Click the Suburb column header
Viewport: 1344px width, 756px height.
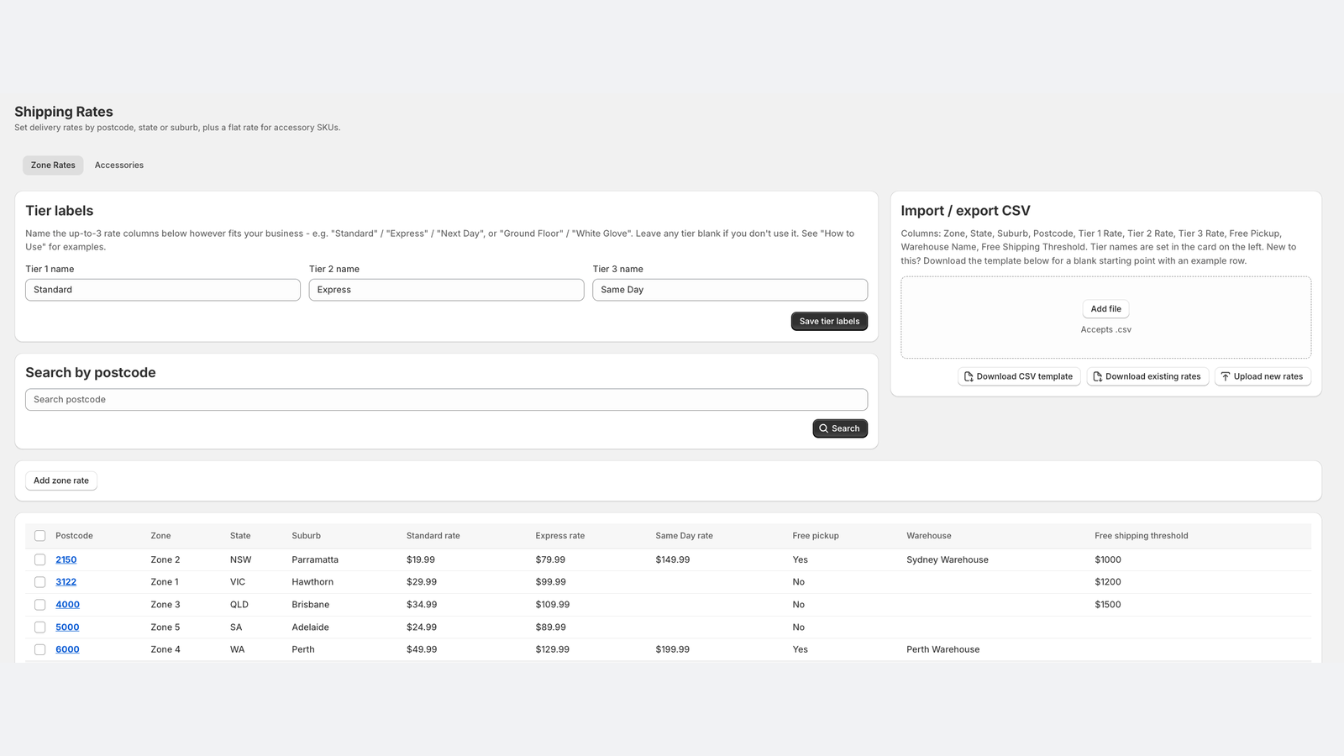[306, 536]
